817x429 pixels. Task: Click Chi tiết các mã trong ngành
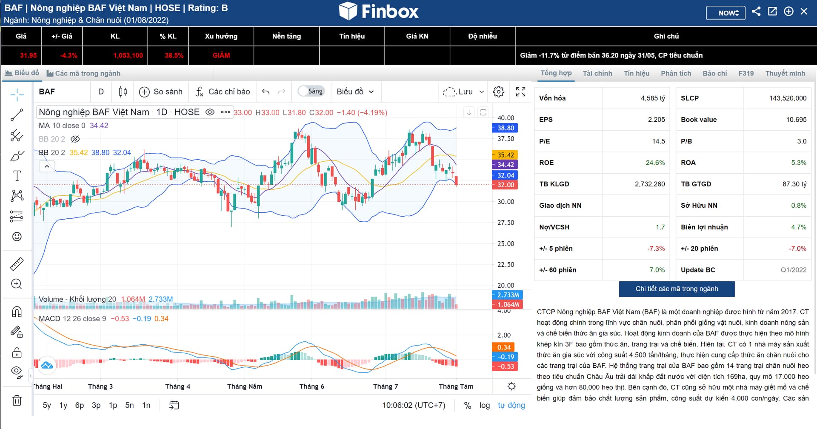click(x=677, y=289)
